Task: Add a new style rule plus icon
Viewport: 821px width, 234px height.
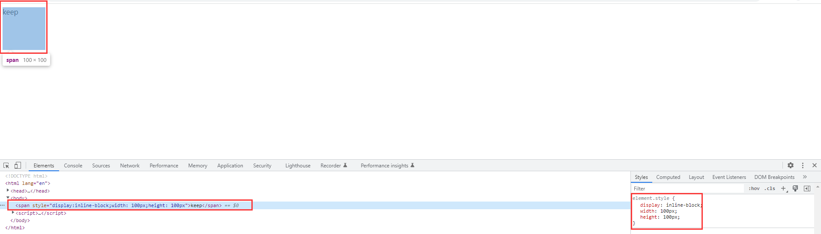Action: coord(784,188)
